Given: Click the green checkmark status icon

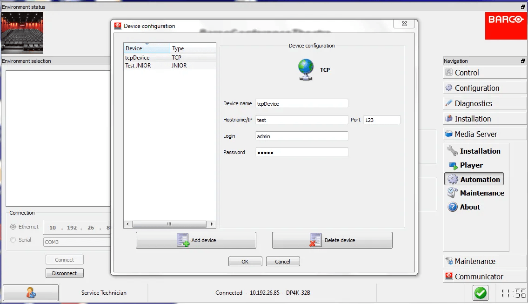Looking at the screenshot, I should coord(480,293).
